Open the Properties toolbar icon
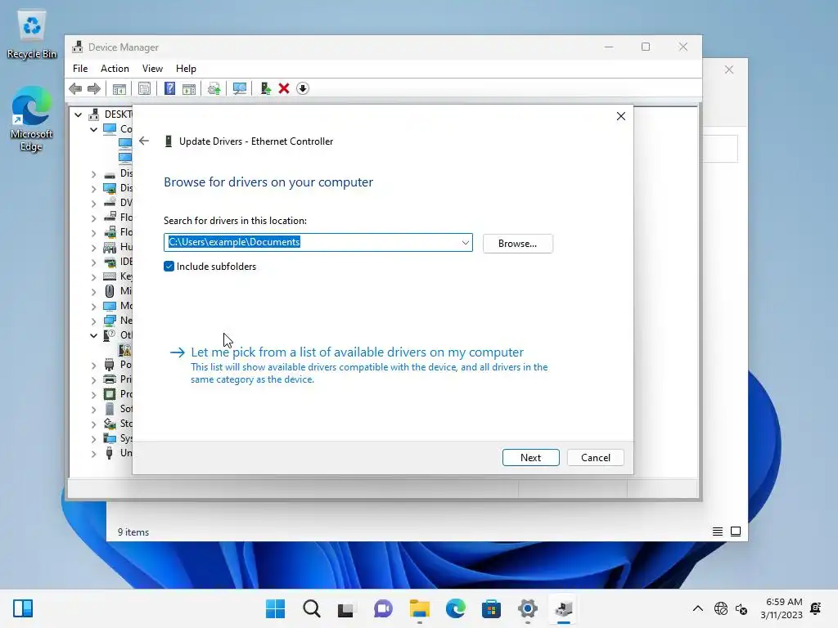 coord(144,88)
